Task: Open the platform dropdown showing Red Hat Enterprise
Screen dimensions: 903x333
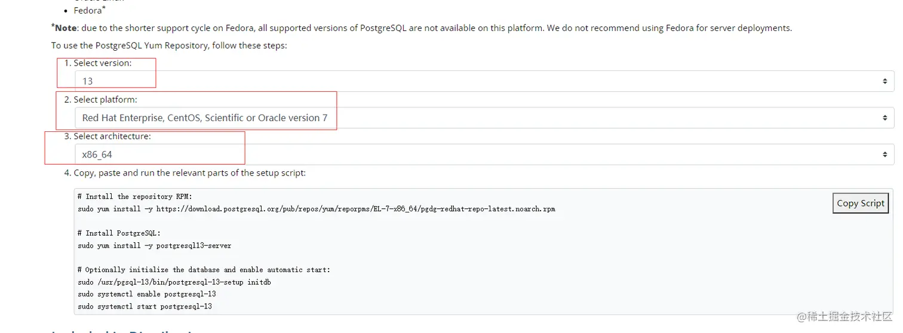Action: pos(478,118)
